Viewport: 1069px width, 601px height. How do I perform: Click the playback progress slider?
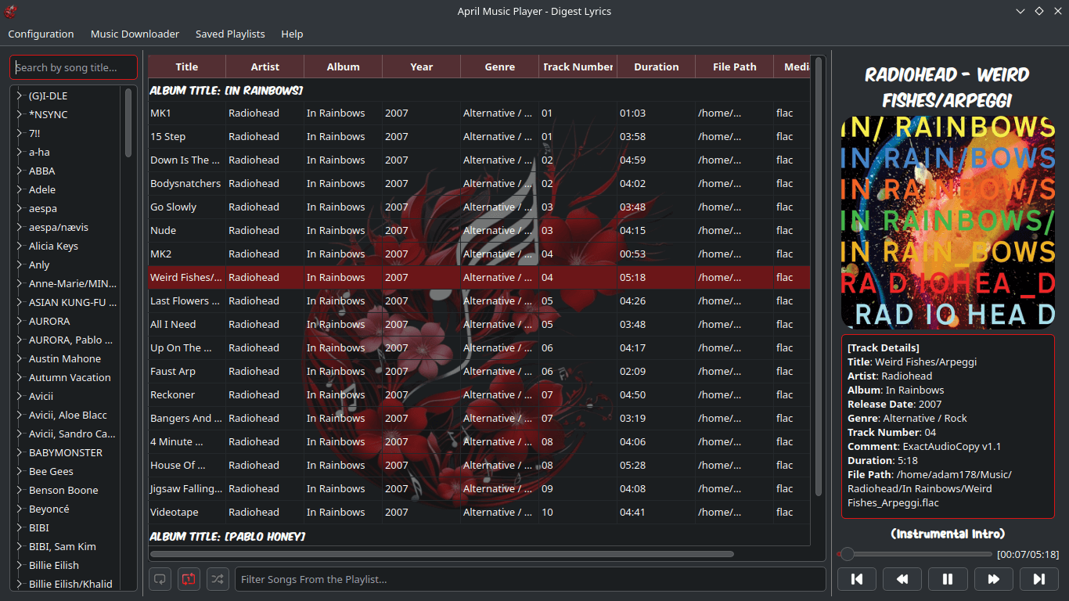(x=914, y=553)
